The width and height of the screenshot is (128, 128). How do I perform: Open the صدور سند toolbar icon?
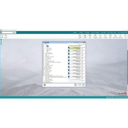click(105, 36)
